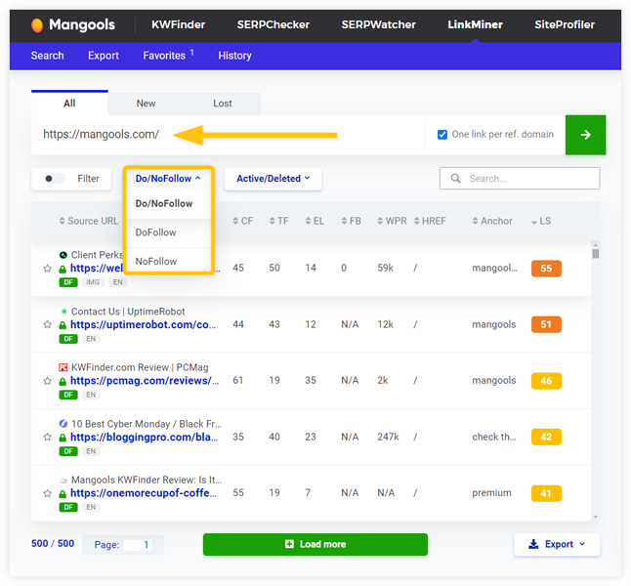Star the onemorecupof-coffee row
The height and width of the screenshot is (586, 631).
coord(48,493)
